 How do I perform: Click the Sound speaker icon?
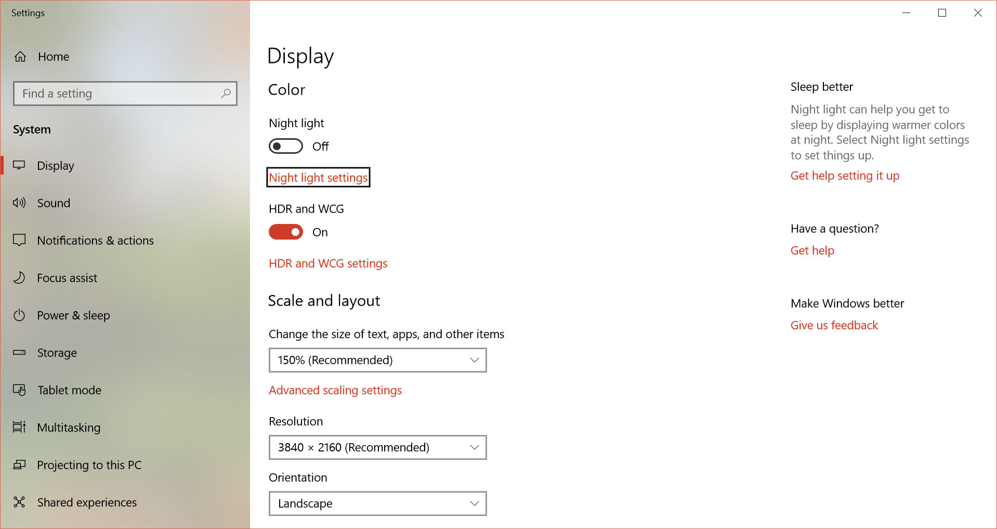click(19, 203)
